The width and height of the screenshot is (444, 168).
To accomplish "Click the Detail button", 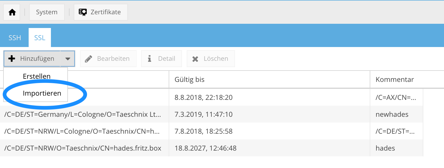I will tap(161, 58).
